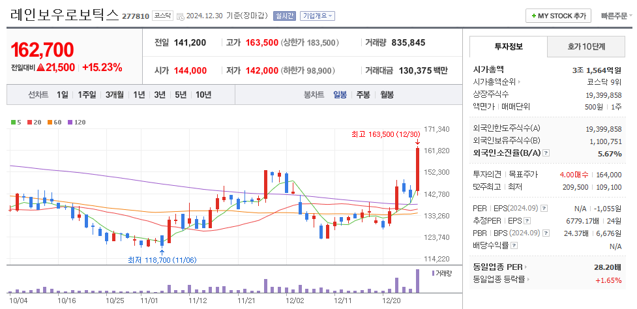Click the MY STOCK 추가 button
Image resolution: width=637 pixels, height=309 pixels.
(558, 16)
